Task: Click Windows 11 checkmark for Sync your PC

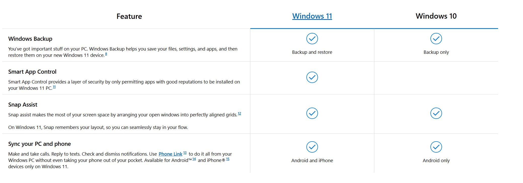Action: pyautogui.click(x=312, y=147)
